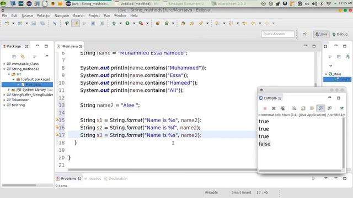Toggle Show Console When Output Changes button
The height and width of the screenshot is (198, 353).
pyautogui.click(x=320, y=108)
